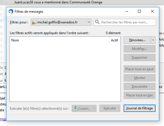Image resolution: width=164 pixels, height=126 pixels.
Task: Open the Nouveau button's dropdown arrow
Action: 153,40
